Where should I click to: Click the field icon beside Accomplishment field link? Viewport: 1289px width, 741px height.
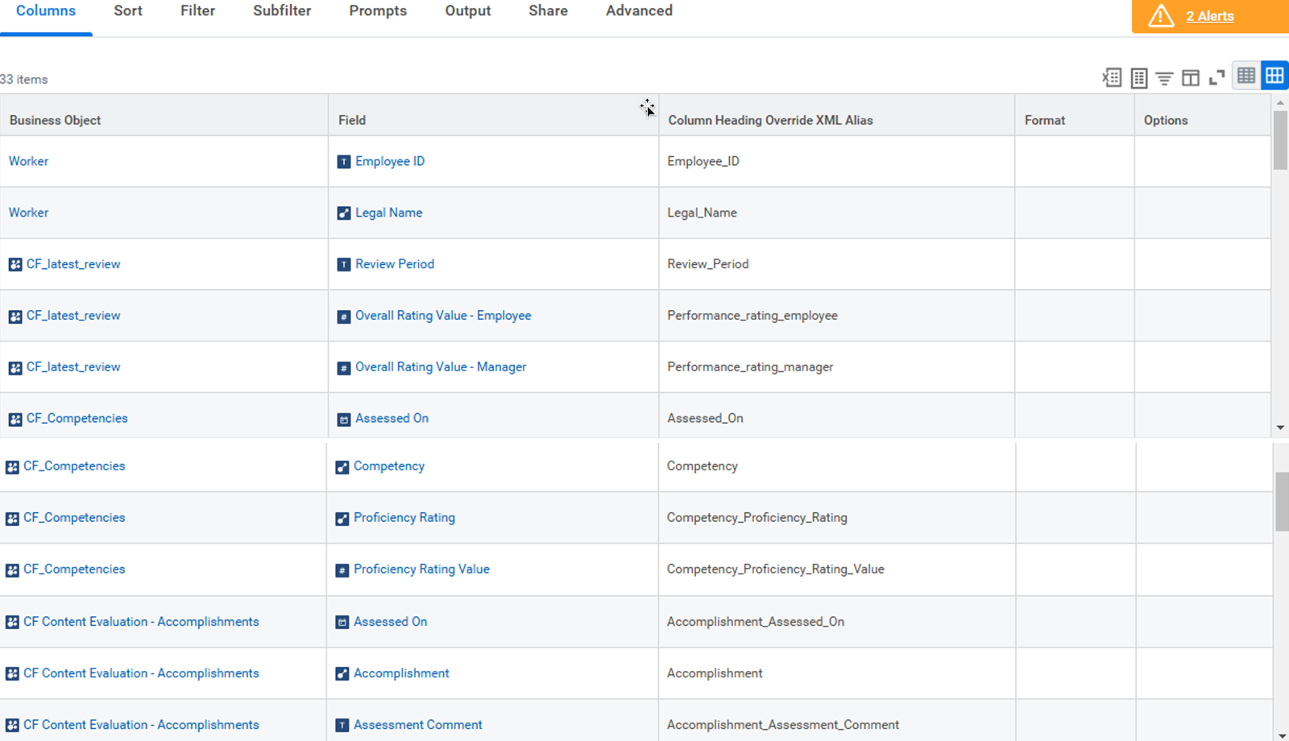342,674
